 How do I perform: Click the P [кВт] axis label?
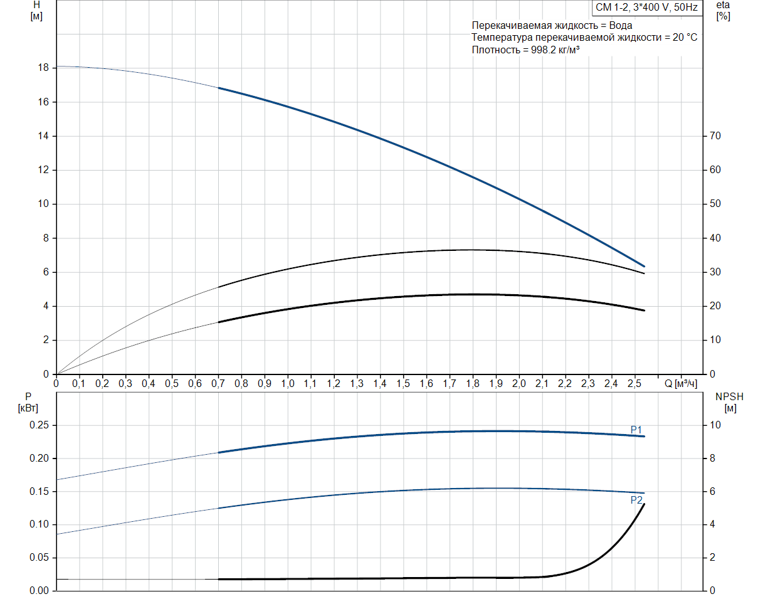point(29,402)
